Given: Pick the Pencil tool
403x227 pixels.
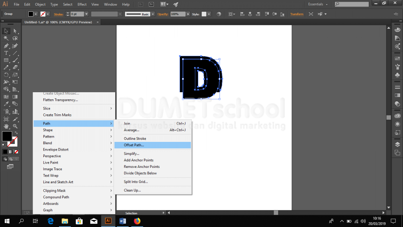Looking at the screenshot, I should click(x=6, y=67).
